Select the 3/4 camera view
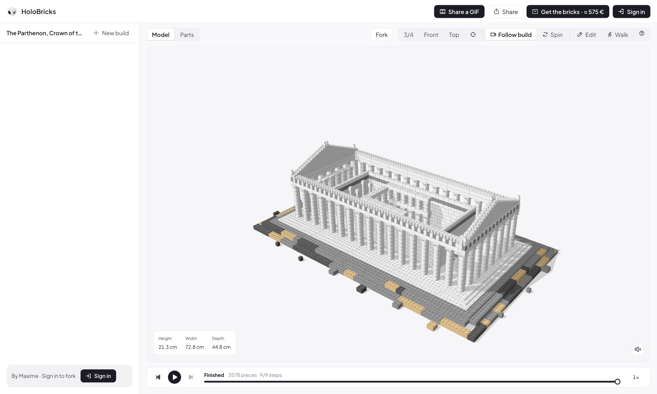 point(408,35)
